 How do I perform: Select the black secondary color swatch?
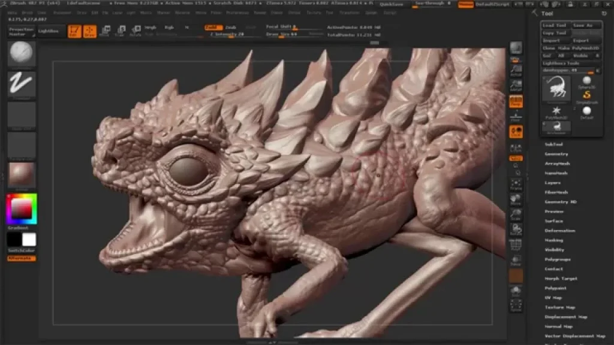tap(14, 240)
